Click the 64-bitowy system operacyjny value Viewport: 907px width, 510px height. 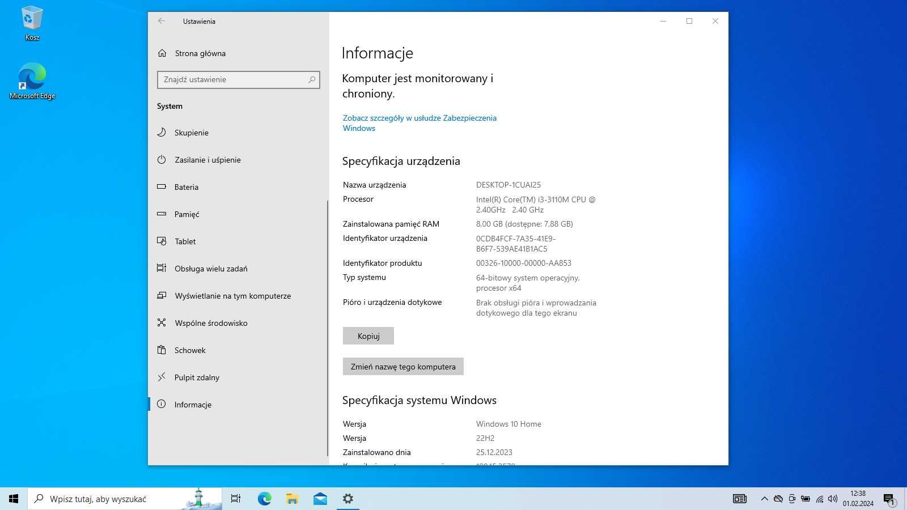(x=528, y=283)
